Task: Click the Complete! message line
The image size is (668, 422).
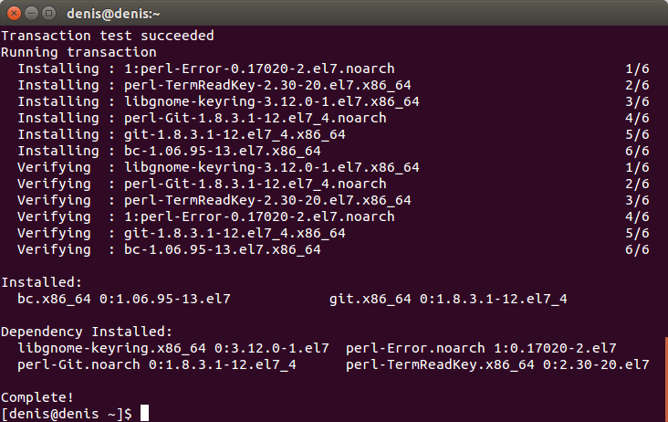Action: [37, 397]
